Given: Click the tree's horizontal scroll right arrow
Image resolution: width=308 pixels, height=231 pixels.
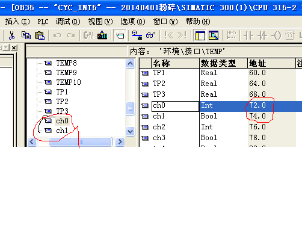Looking at the screenshot, I should coord(120,142).
